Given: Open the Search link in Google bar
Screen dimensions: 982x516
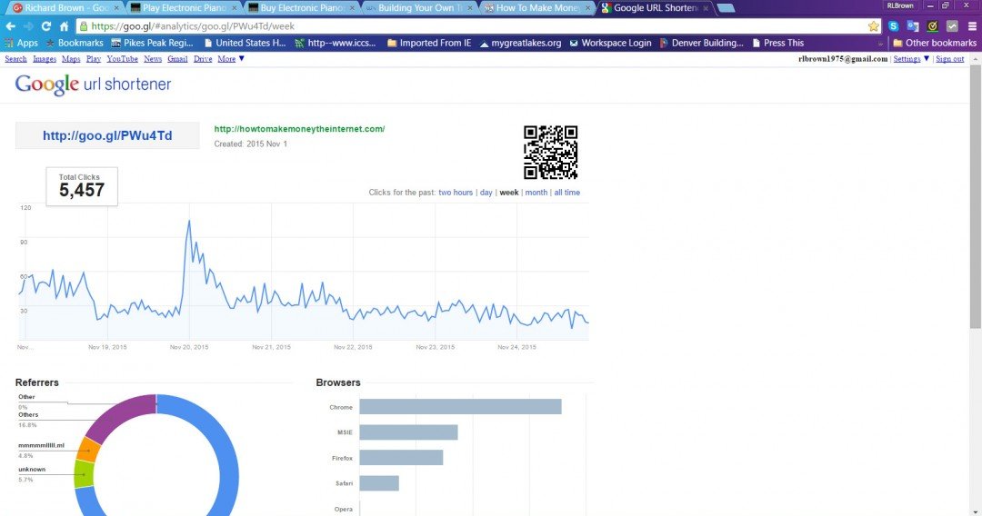Looking at the screenshot, I should [x=15, y=59].
